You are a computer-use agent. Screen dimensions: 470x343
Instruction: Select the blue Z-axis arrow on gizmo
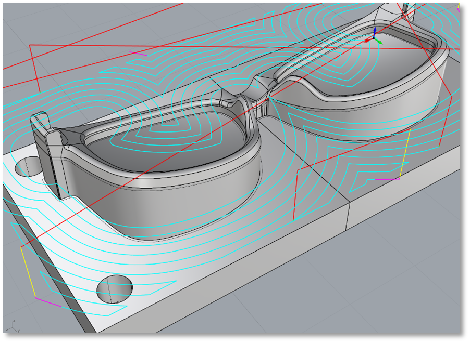(374, 33)
